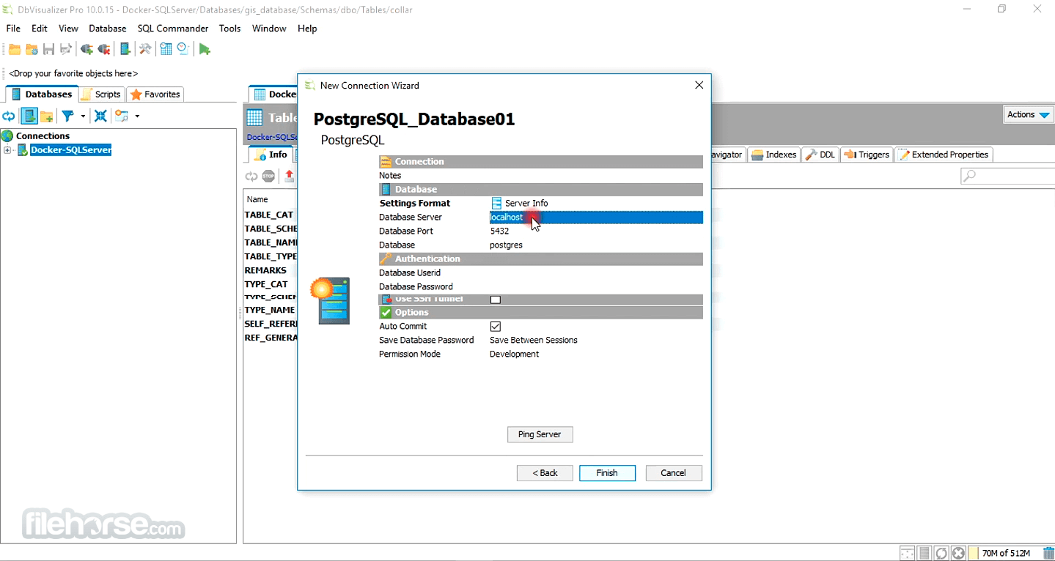Click the create folder icon in Databases panel
Image resolution: width=1055 pixels, height=561 pixels.
(x=47, y=116)
